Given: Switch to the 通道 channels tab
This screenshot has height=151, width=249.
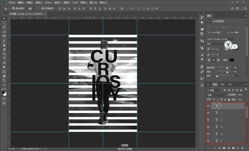Looking at the screenshot, I should coord(223,84).
